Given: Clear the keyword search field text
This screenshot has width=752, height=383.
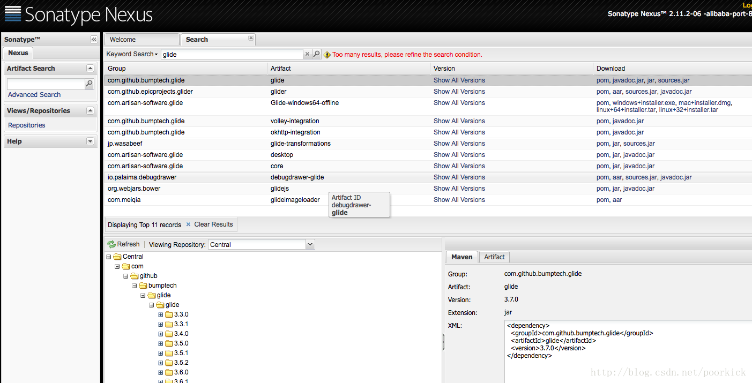Looking at the screenshot, I should click(x=307, y=54).
